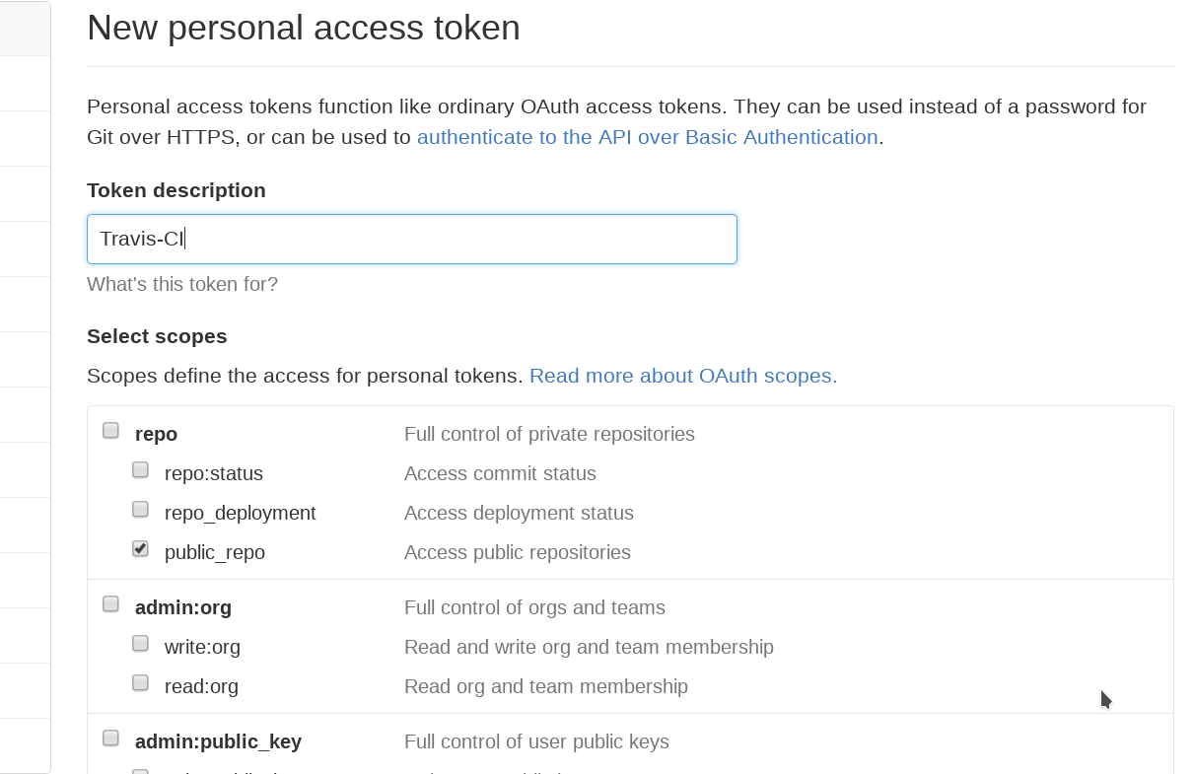Click inside the Token description field

[x=412, y=239]
